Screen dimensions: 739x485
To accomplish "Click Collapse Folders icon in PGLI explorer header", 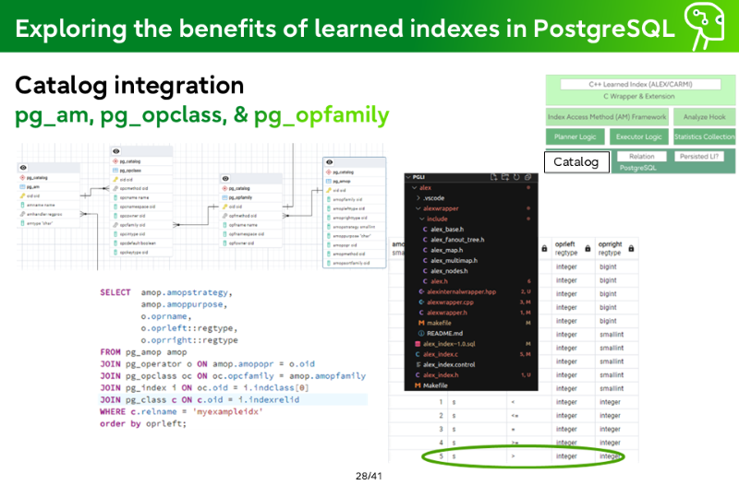I will point(527,177).
